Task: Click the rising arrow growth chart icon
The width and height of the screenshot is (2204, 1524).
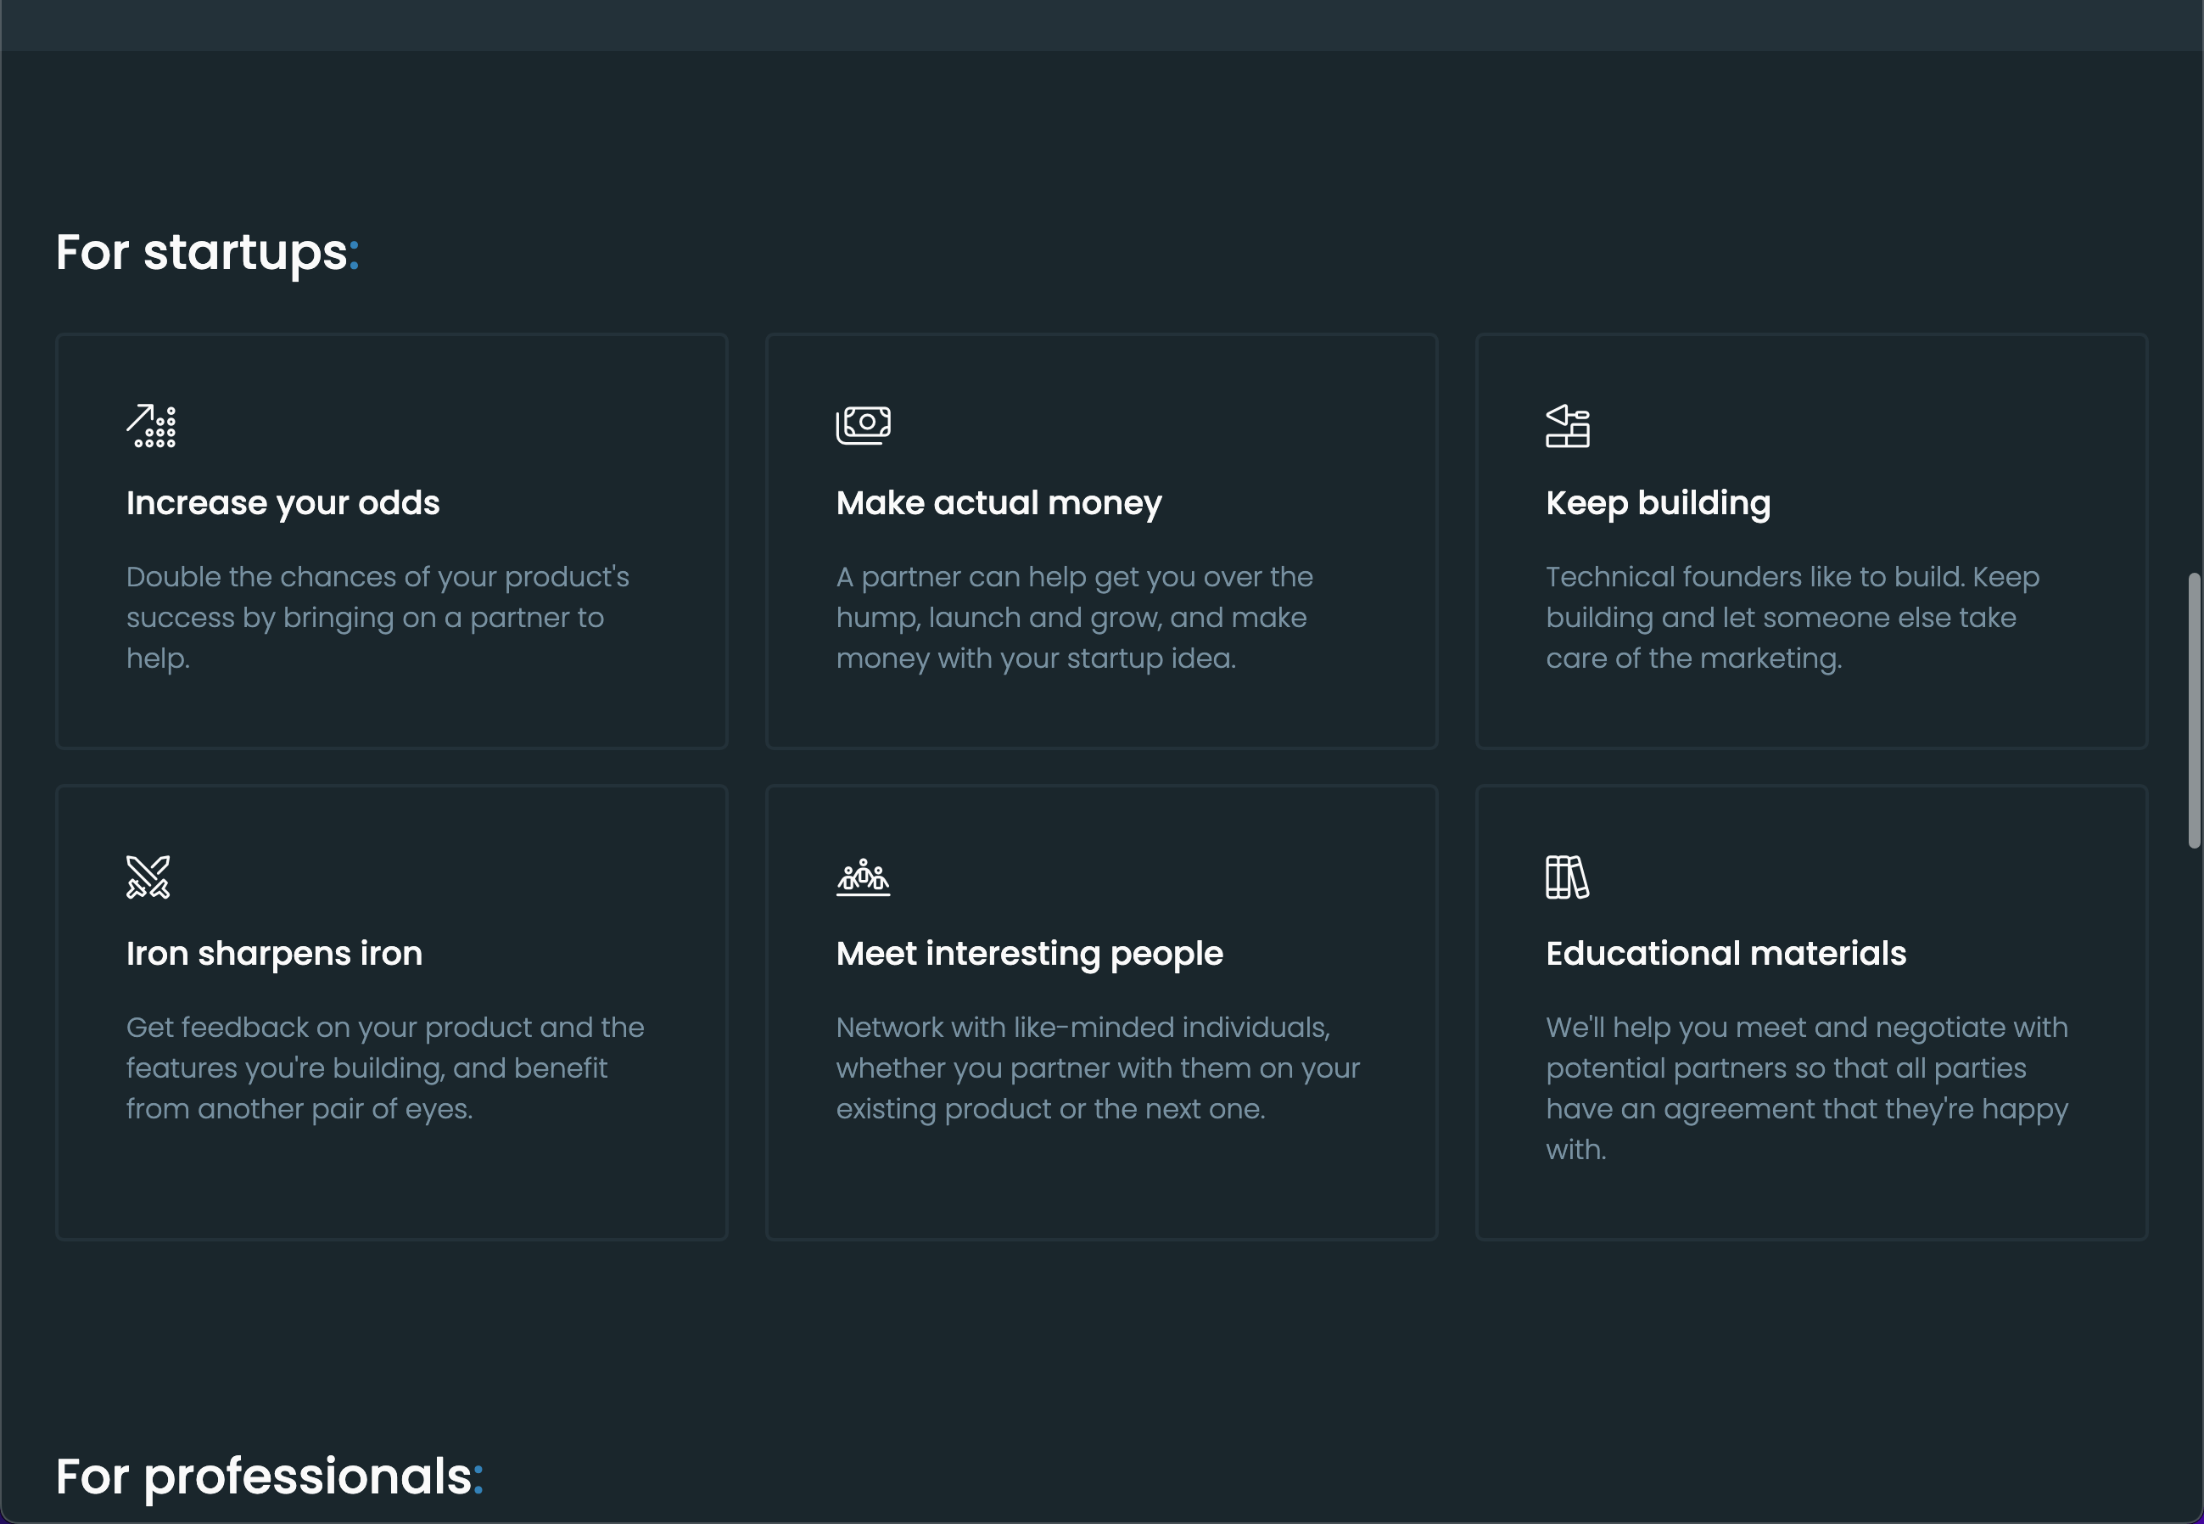Action: coord(151,426)
